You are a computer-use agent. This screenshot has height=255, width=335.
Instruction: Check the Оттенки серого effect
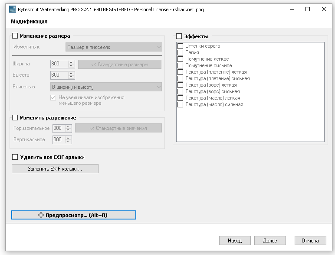point(181,46)
